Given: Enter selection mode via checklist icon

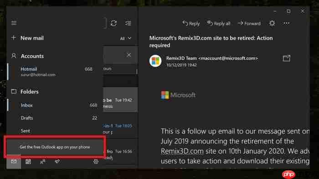Looking at the screenshot, I should coord(128,23).
